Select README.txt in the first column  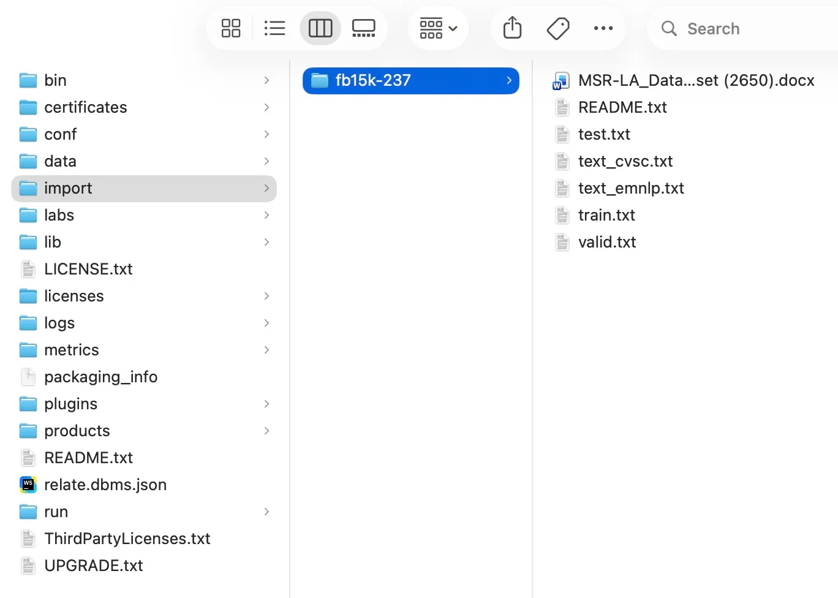pyautogui.click(x=89, y=458)
